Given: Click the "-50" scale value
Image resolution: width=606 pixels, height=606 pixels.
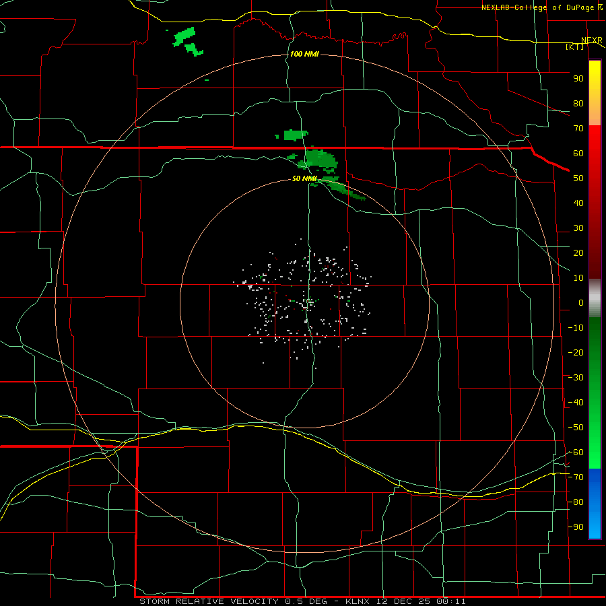Looking at the screenshot, I should 576,428.
